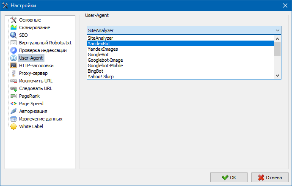Select Page Speed settings
The width and height of the screenshot is (292, 186).
(31, 104)
